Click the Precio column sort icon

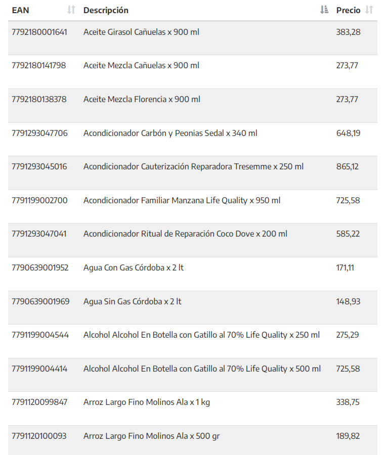[369, 10]
